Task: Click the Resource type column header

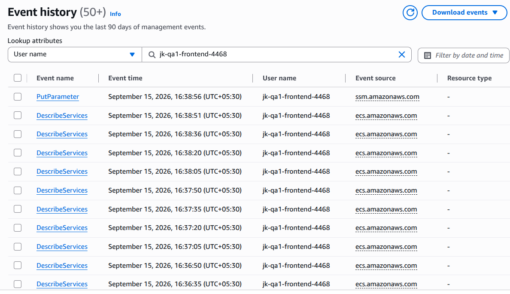Action: [469, 78]
